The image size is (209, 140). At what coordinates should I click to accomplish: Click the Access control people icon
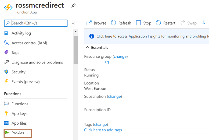(6, 43)
